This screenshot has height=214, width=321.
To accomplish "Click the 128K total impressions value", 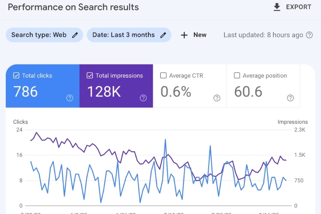I will [x=104, y=92].
